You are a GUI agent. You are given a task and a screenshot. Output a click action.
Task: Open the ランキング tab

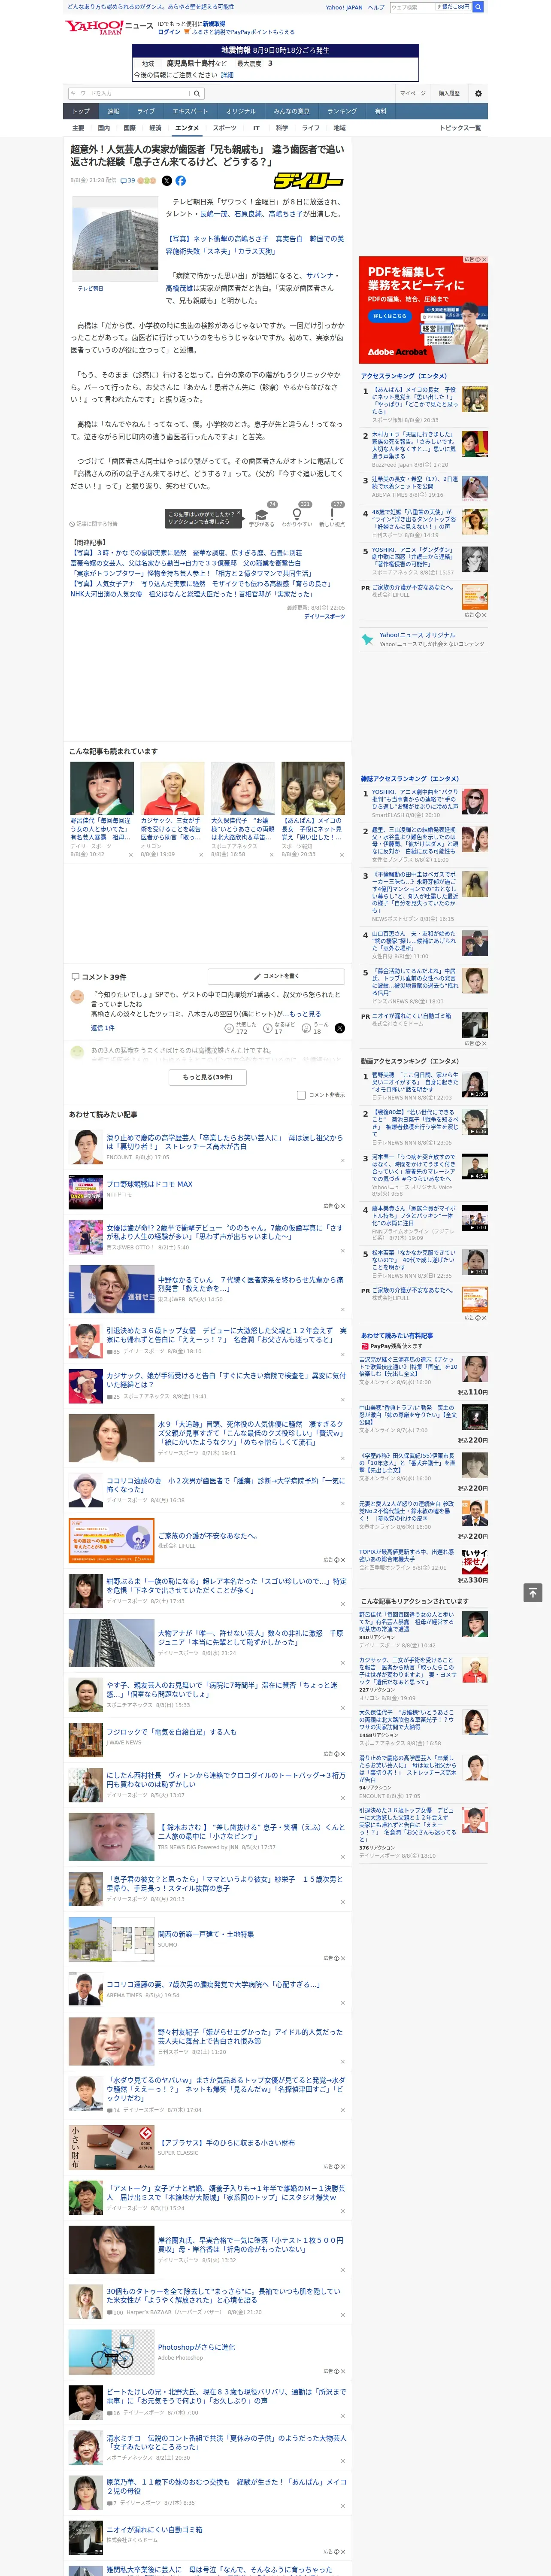[342, 111]
